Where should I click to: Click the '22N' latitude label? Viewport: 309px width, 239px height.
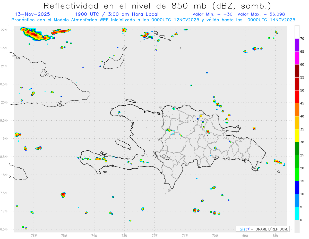pos(4,30)
